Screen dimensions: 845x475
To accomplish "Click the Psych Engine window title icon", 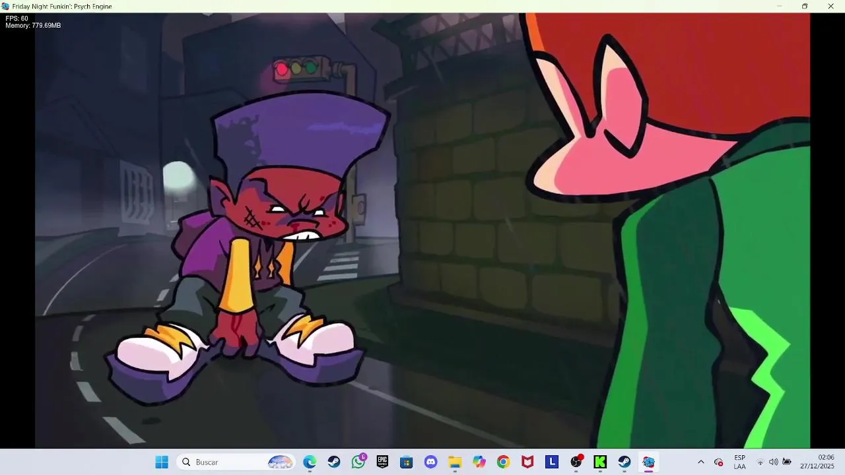I will [x=6, y=6].
